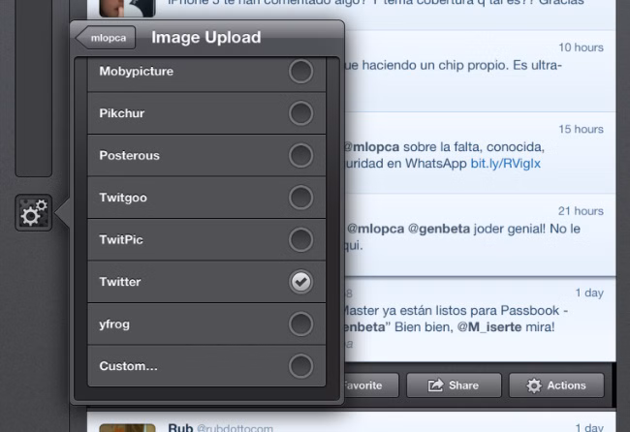630x432 pixels.
Task: Click the settings gears icon in sidebar
Action: tap(34, 212)
